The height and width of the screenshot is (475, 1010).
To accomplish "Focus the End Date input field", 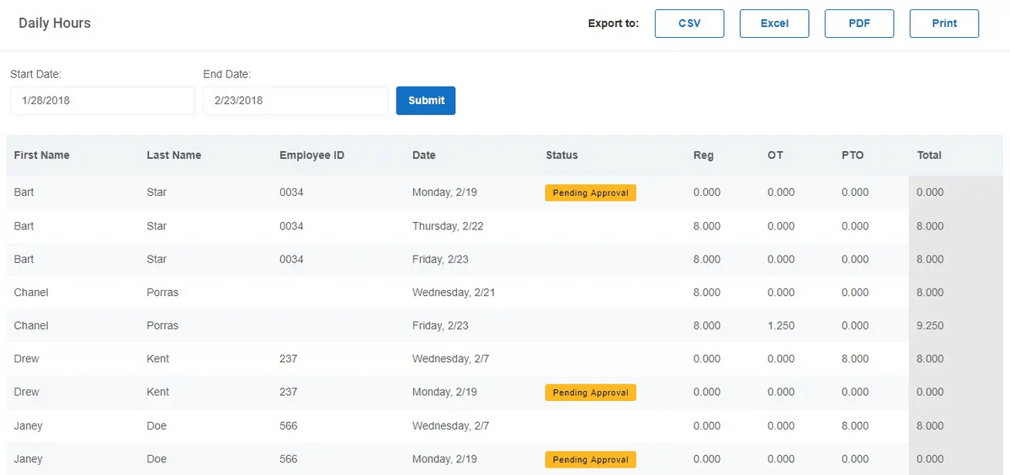I will pos(295,100).
